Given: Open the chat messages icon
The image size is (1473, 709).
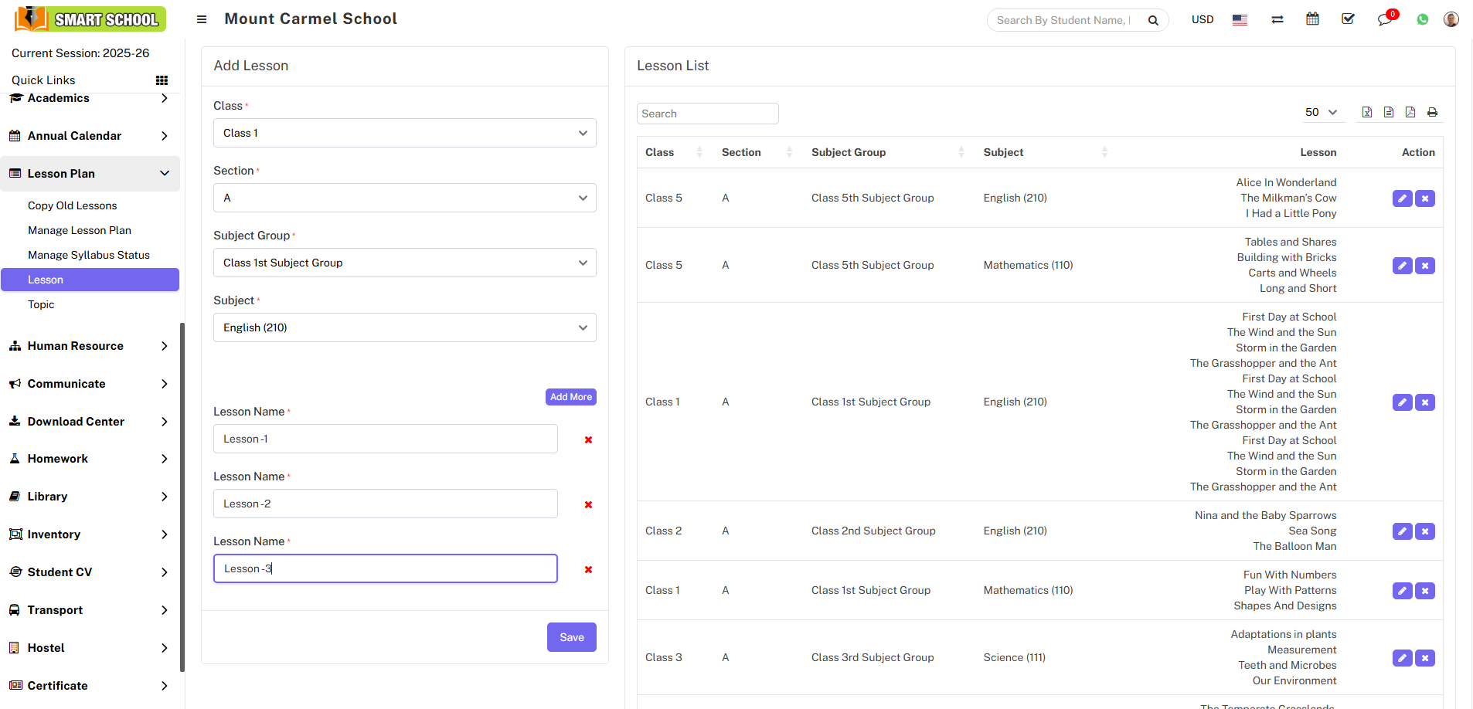Looking at the screenshot, I should pos(1384,20).
